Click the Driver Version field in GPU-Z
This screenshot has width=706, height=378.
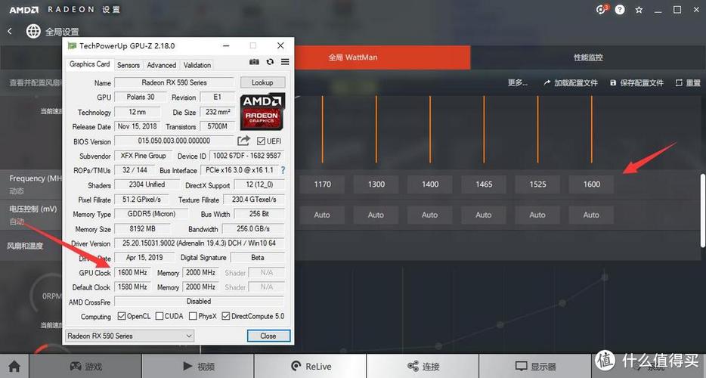[199, 243]
